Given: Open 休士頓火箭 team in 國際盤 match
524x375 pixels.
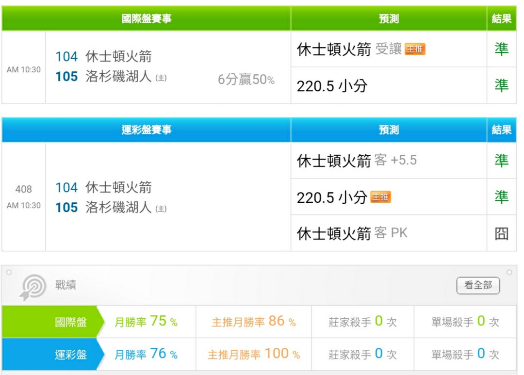Looking at the screenshot, I should point(118,57).
